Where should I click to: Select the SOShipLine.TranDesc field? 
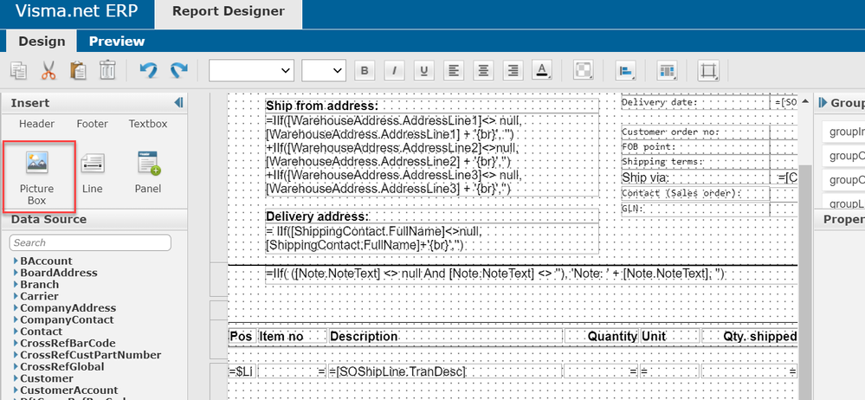(x=446, y=371)
